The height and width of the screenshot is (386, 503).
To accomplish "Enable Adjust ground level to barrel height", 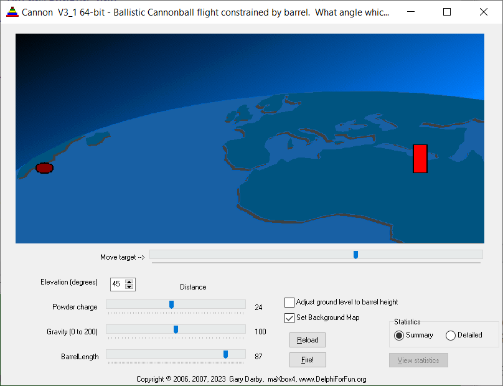I will [x=289, y=303].
